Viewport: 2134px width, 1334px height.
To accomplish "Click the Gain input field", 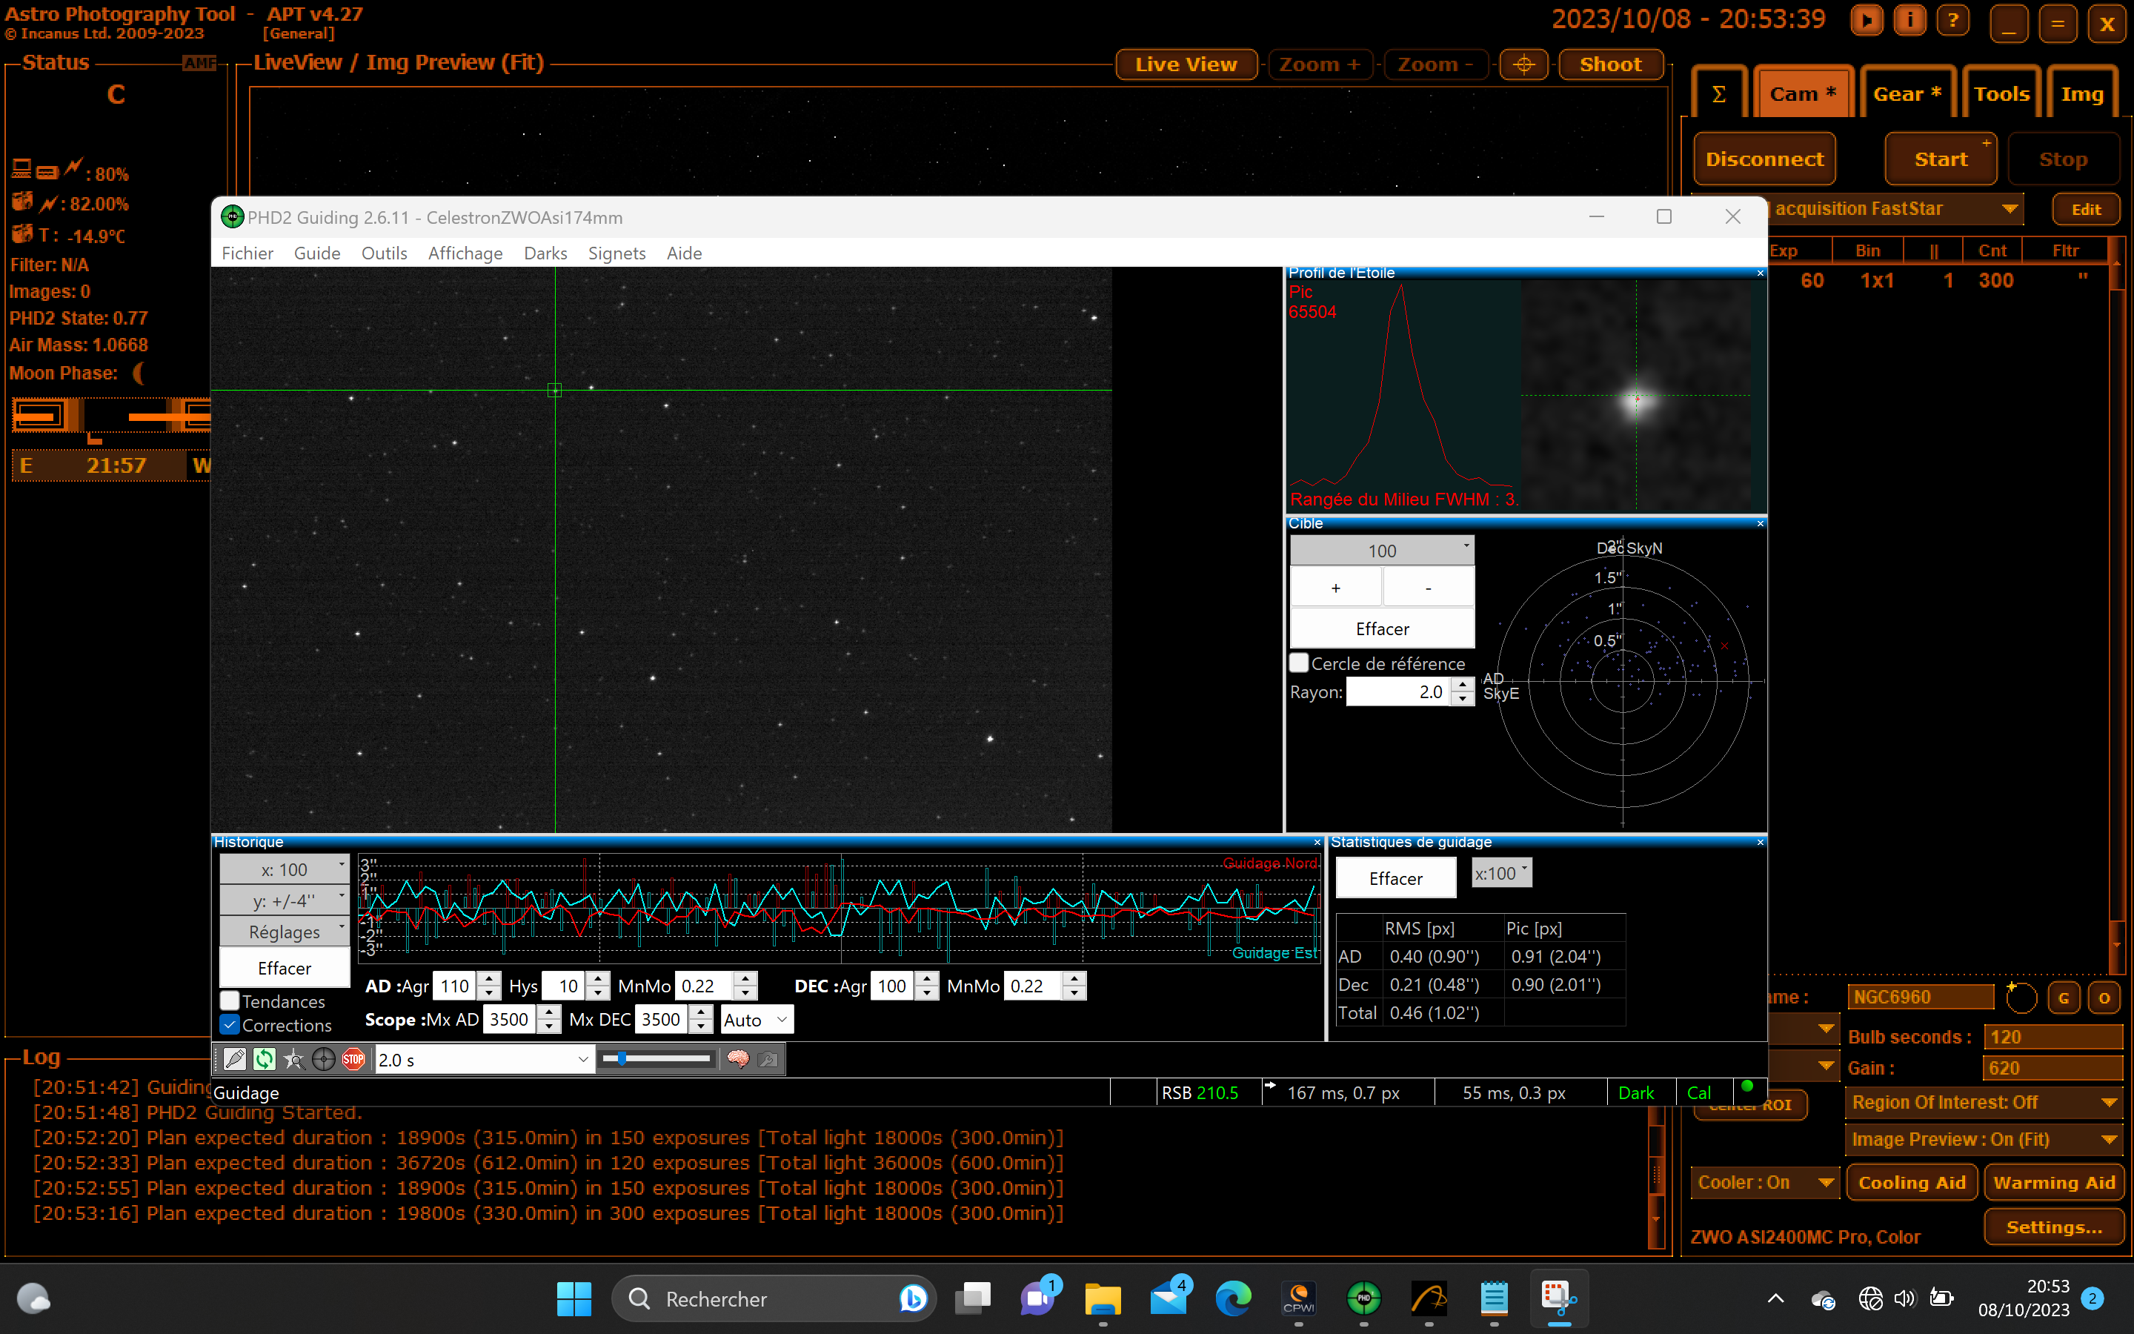I will [x=2051, y=1067].
